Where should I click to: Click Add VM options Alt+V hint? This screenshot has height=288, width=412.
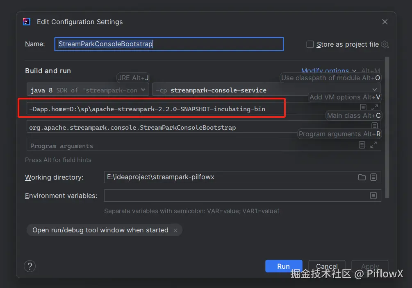345,97
